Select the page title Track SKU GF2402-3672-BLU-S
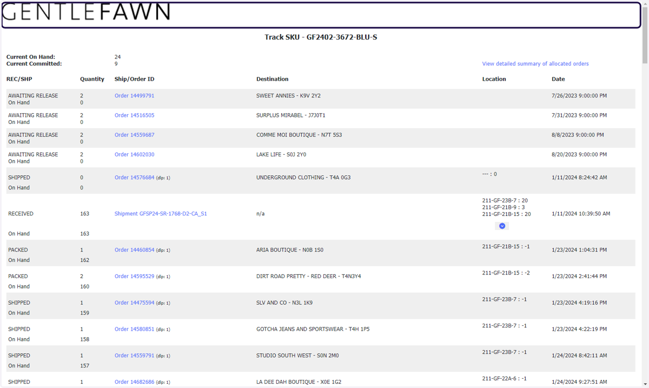Image resolution: width=649 pixels, height=388 pixels. click(321, 37)
